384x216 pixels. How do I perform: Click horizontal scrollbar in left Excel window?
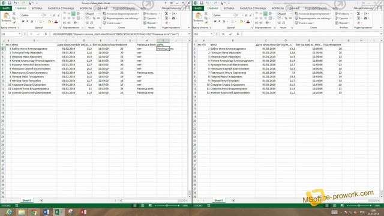pyautogui.click(x=153, y=200)
